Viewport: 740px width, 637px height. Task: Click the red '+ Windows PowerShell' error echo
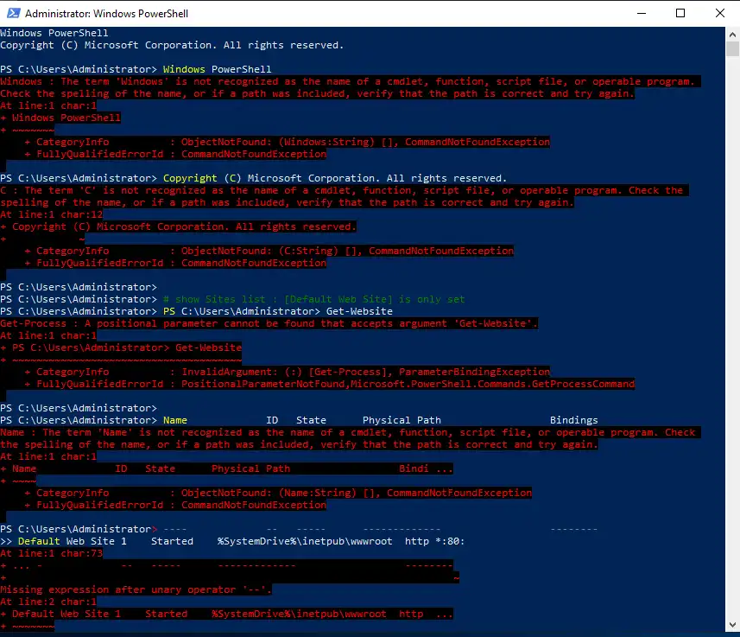click(x=60, y=118)
